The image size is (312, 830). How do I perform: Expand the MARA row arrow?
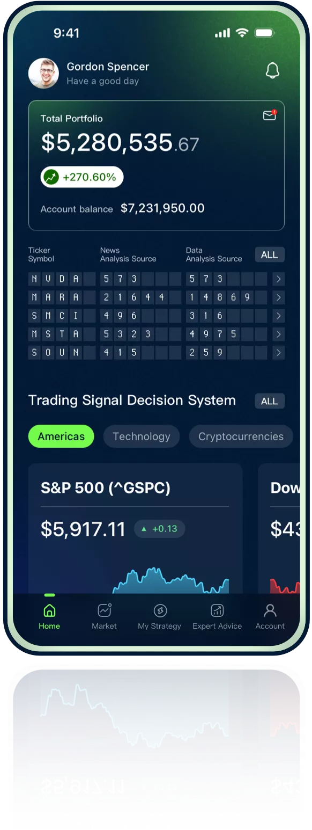point(278,297)
